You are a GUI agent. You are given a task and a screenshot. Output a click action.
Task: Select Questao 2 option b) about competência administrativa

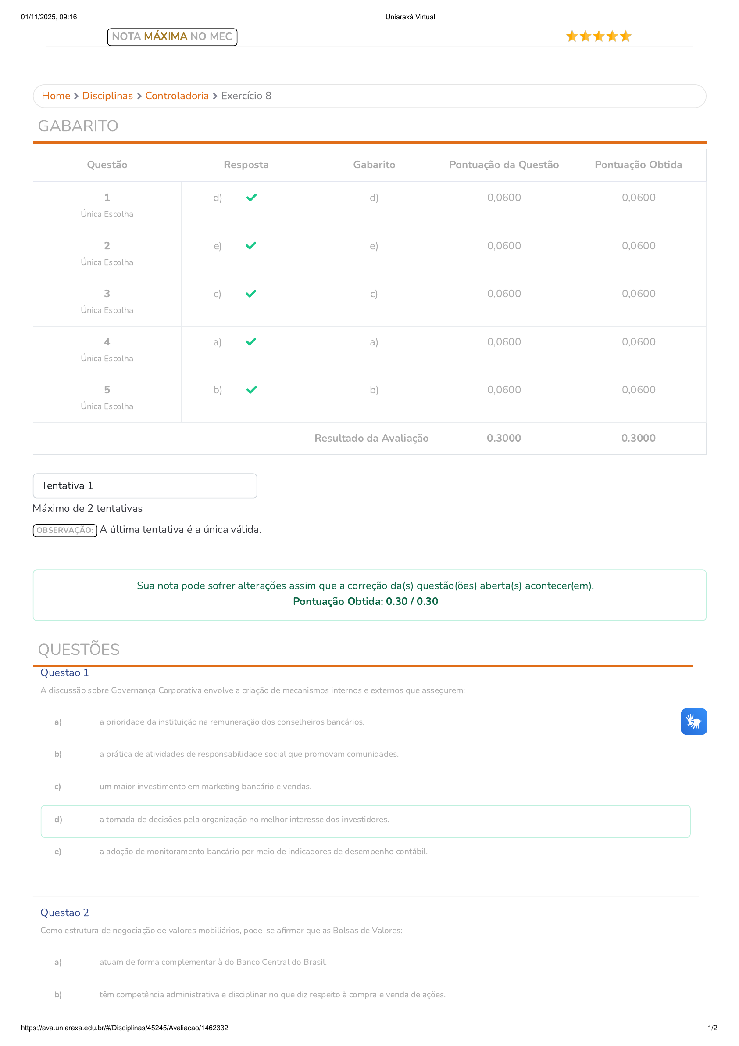pos(272,995)
